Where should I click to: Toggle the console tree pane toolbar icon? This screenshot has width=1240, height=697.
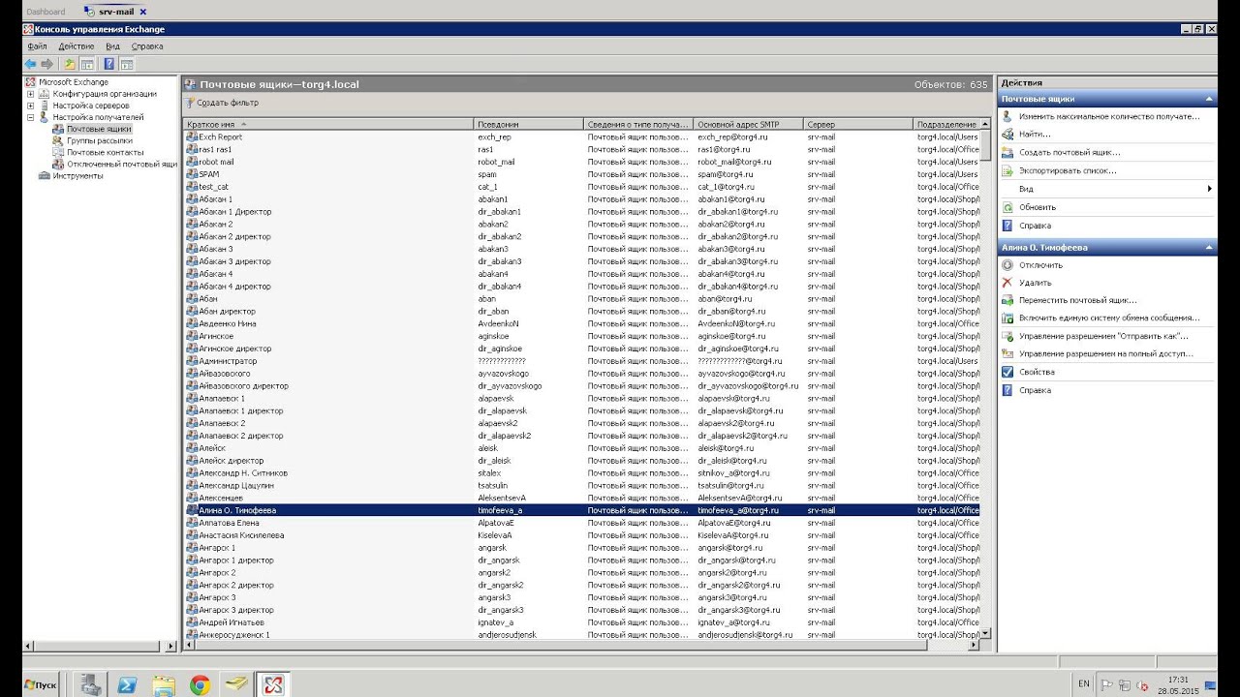click(x=87, y=64)
